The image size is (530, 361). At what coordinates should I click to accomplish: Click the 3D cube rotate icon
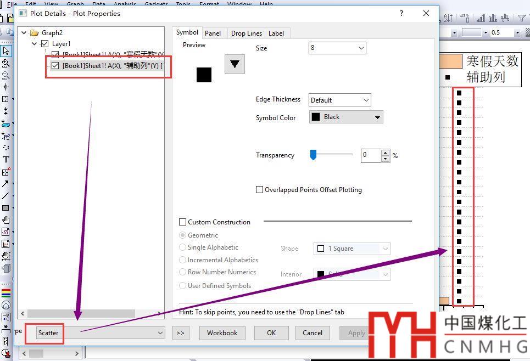[x=5, y=268]
